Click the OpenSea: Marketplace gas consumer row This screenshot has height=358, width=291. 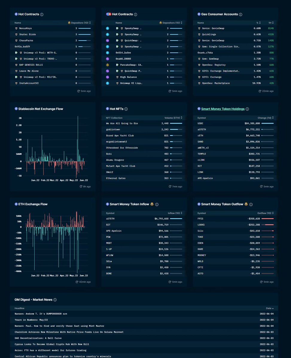236,83
